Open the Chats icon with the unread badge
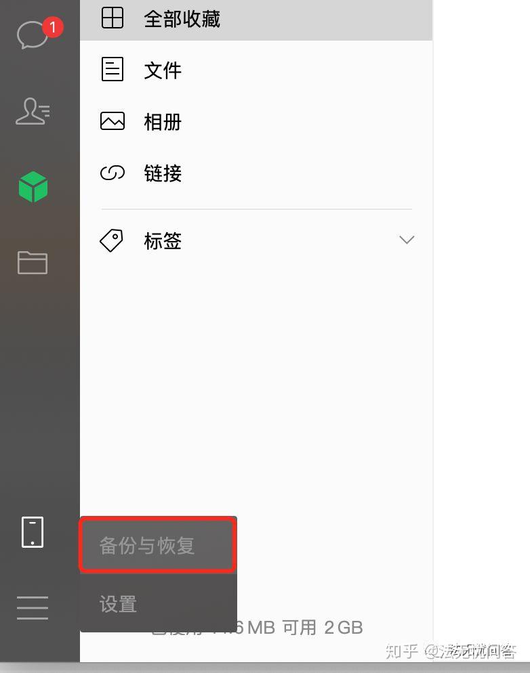 click(x=33, y=35)
